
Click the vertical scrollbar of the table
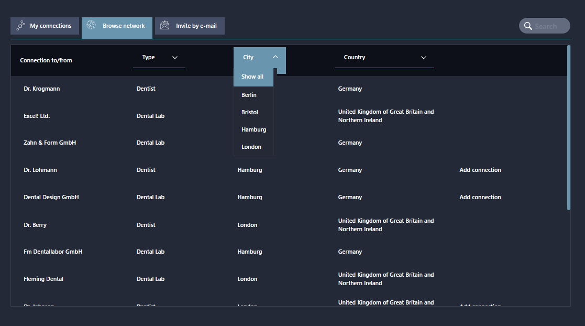(569, 131)
